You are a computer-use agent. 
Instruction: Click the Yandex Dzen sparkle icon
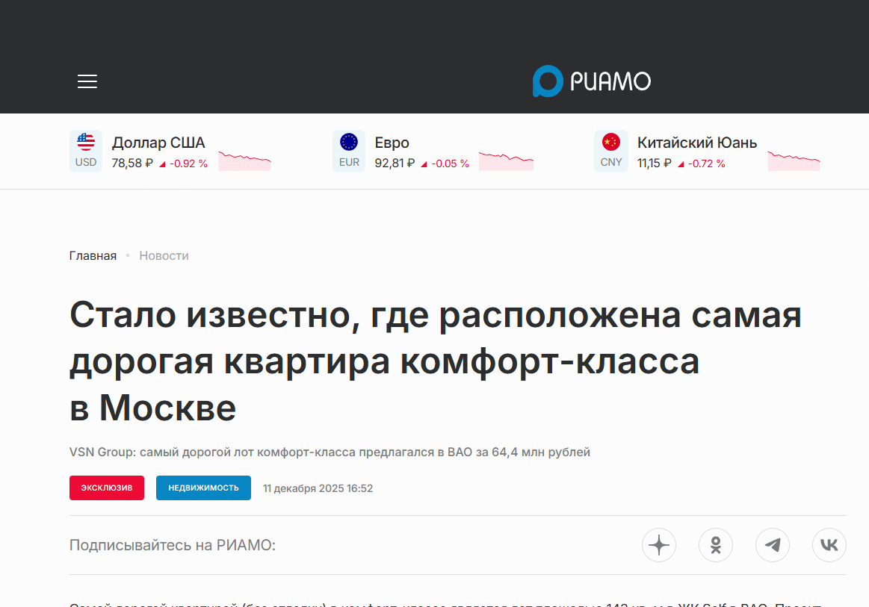pos(659,545)
